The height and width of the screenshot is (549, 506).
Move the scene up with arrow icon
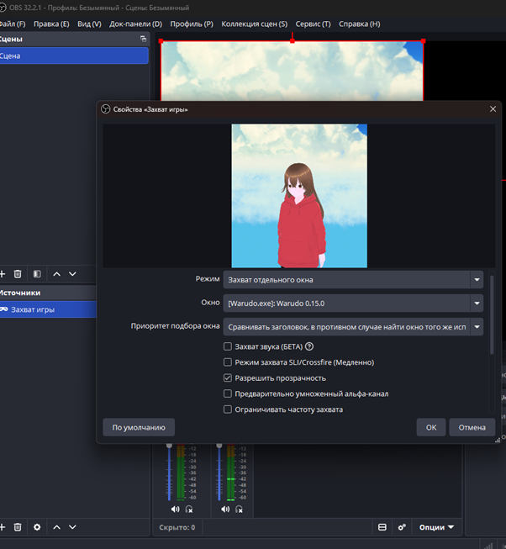(x=56, y=274)
